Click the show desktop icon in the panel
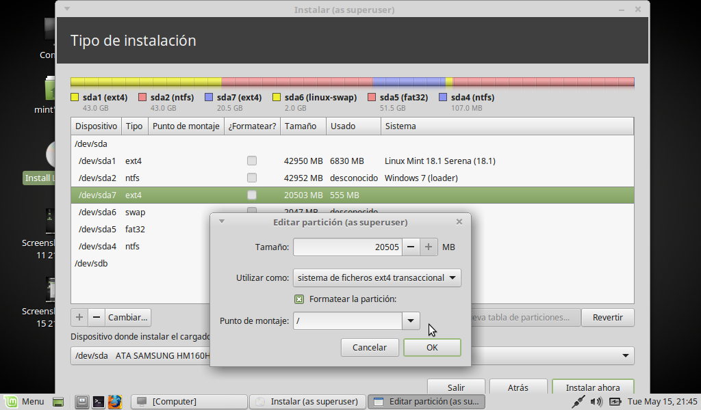Viewport: 701px width, 410px height. click(58, 402)
